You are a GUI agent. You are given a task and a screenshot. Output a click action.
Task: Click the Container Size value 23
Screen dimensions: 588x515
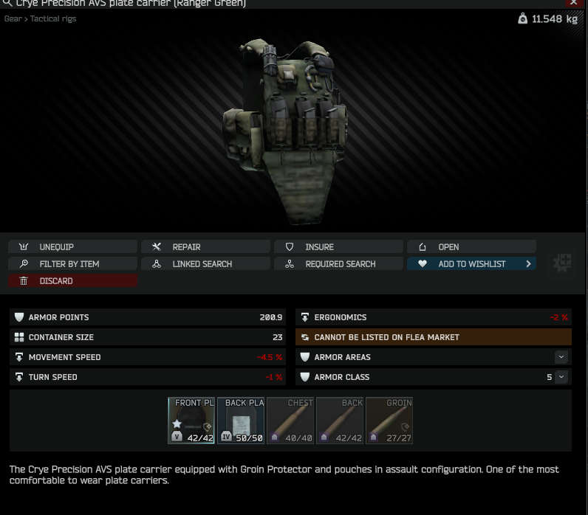pyautogui.click(x=278, y=337)
